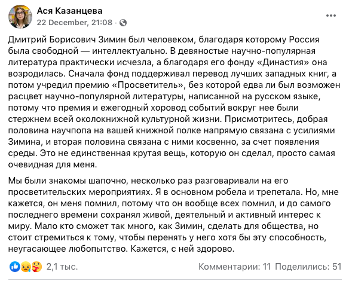349x281 pixels.
Task: Click the final sentence 'Кажется, с ней здорово'
Action: tap(182, 249)
